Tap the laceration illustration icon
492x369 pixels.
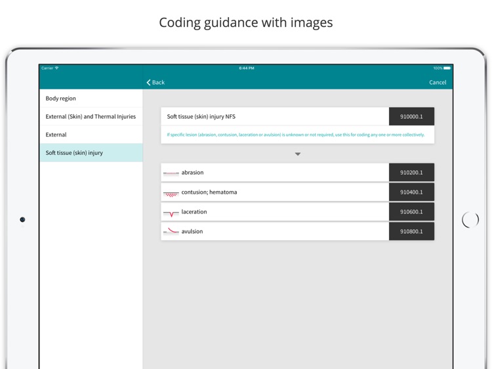point(171,213)
